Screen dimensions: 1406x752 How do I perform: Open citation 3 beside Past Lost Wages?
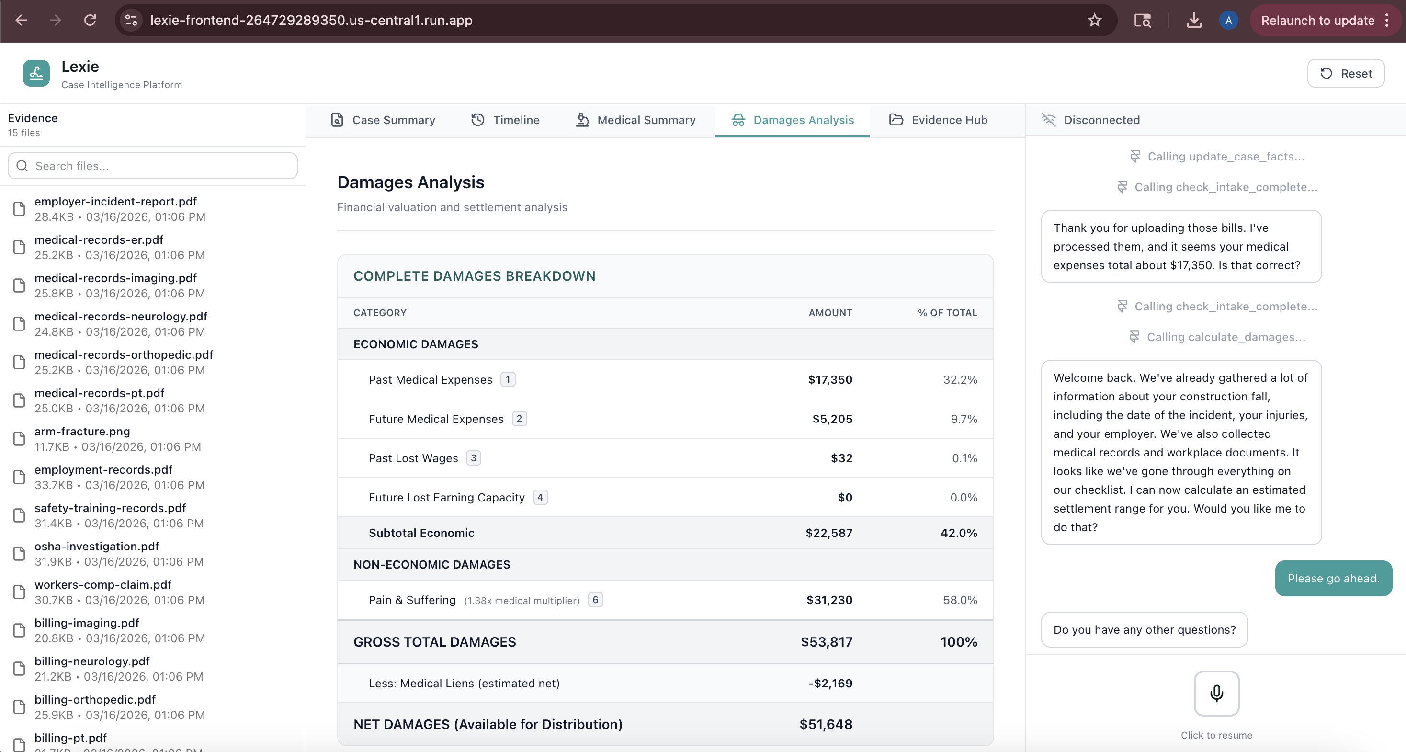(x=473, y=458)
